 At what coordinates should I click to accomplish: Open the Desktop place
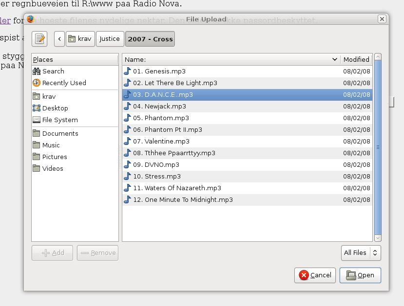pyautogui.click(x=75, y=108)
